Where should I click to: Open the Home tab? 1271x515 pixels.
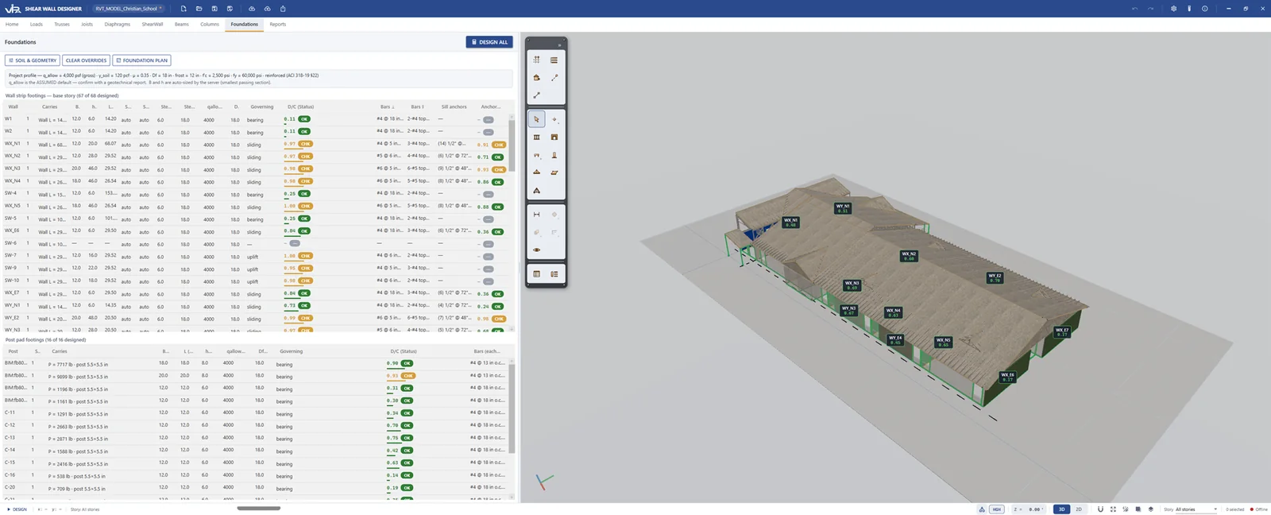pyautogui.click(x=12, y=24)
